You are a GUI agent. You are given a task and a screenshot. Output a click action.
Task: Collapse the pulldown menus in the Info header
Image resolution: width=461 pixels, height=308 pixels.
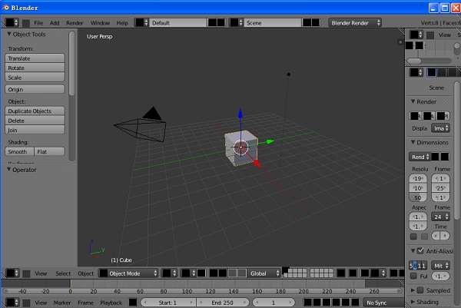[26, 23]
